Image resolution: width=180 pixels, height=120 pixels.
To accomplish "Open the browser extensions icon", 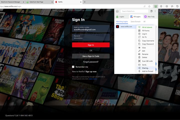I will [161, 6].
